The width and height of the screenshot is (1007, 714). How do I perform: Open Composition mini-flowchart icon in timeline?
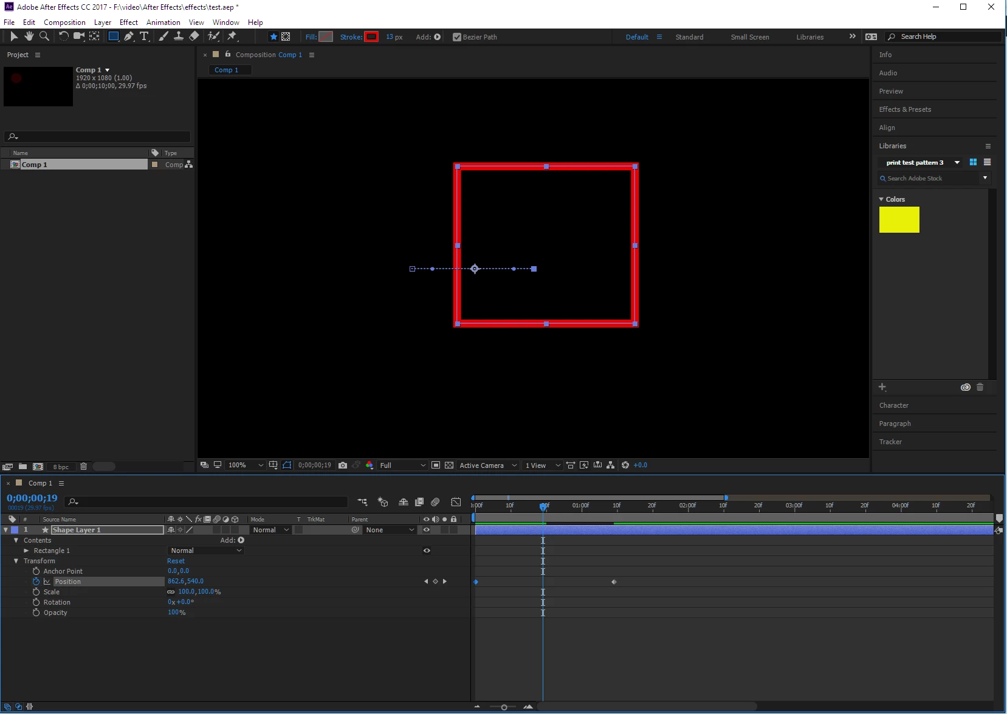[363, 502]
